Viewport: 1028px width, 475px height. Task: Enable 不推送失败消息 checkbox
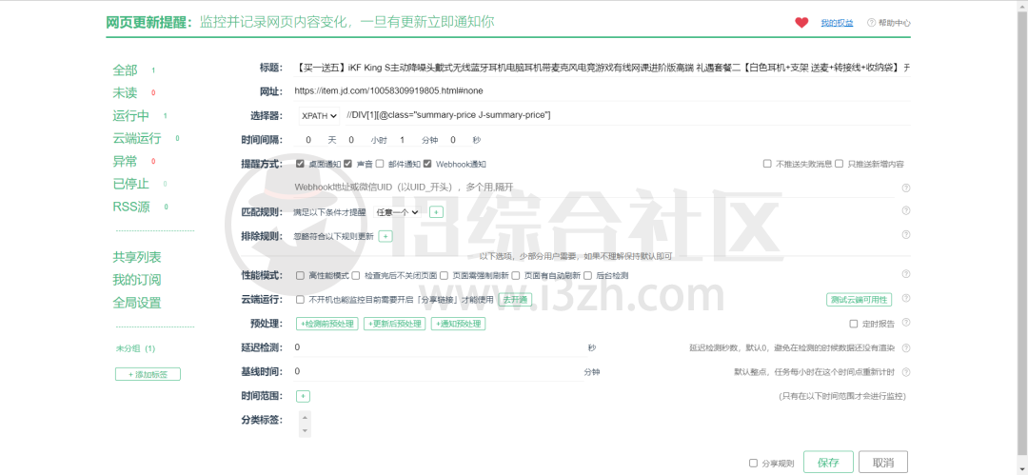[x=767, y=164]
